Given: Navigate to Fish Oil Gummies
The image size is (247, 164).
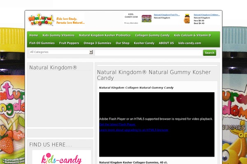Looking at the screenshot, I should 42,43.
